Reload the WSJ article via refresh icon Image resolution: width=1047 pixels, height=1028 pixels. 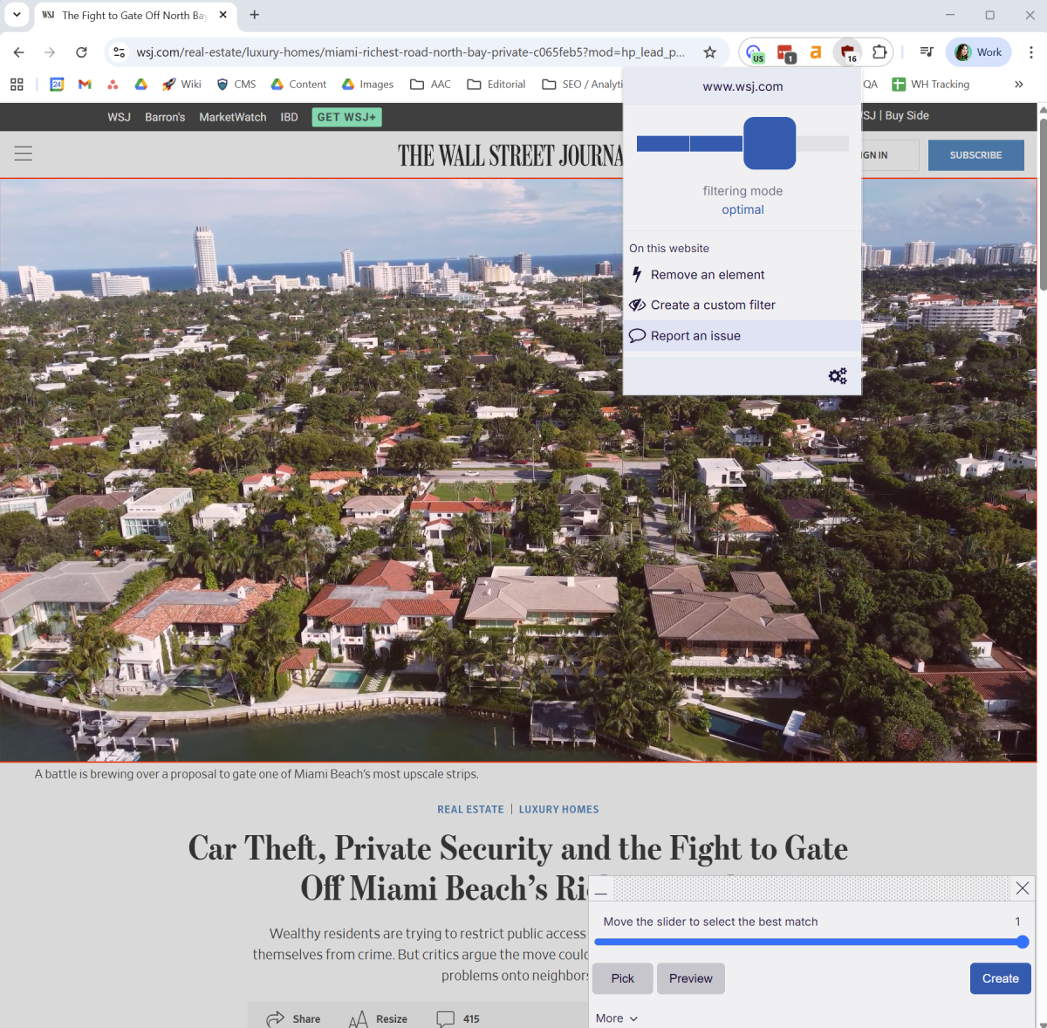point(81,51)
